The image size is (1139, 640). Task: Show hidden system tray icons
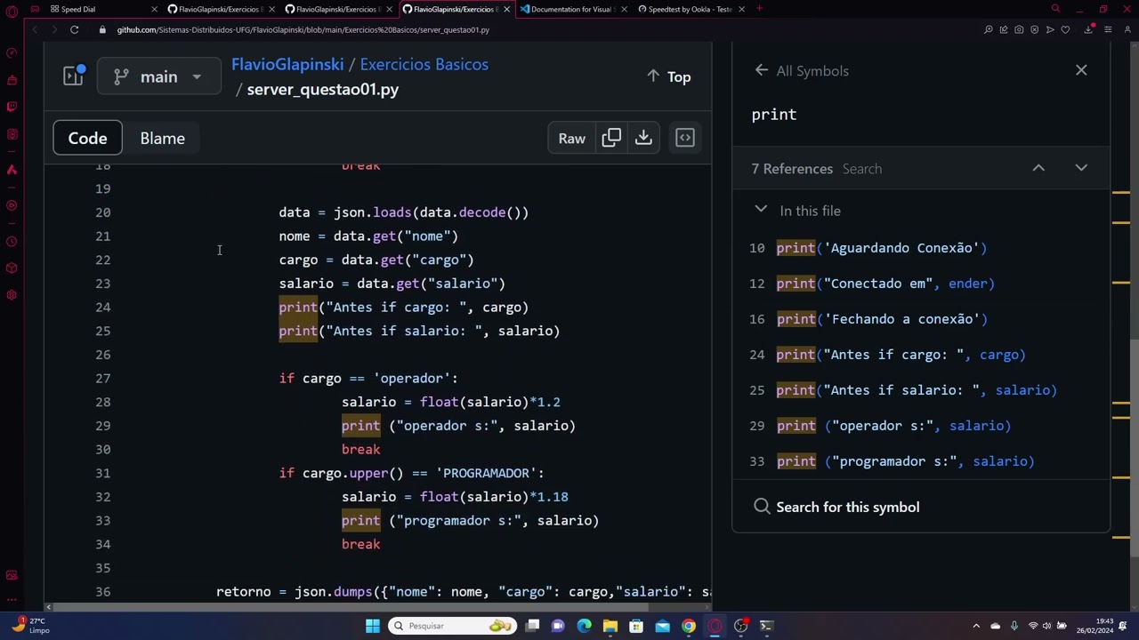click(x=976, y=626)
